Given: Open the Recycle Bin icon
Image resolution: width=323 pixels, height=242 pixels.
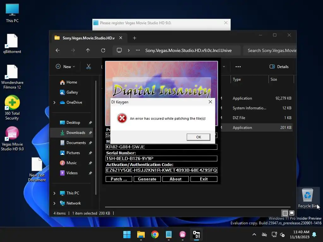Looking at the screenshot, I should 307,198.
